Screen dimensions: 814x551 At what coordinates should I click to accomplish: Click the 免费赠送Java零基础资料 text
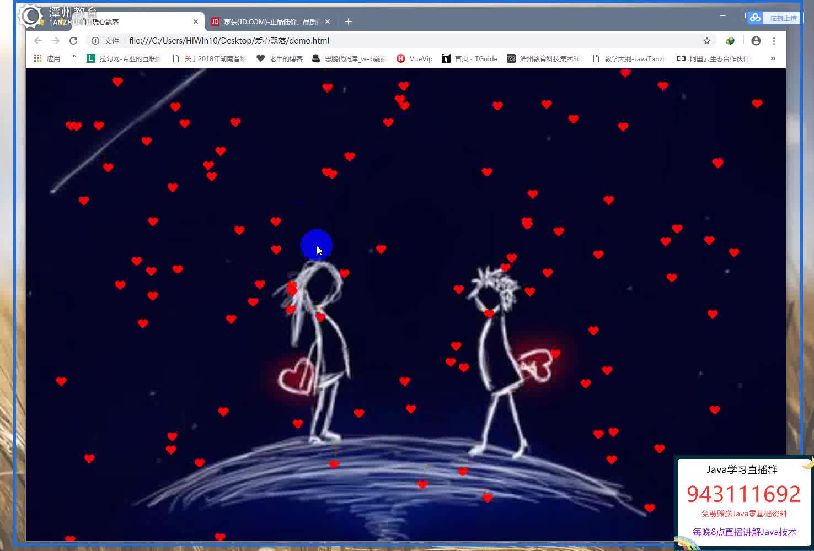tap(744, 514)
